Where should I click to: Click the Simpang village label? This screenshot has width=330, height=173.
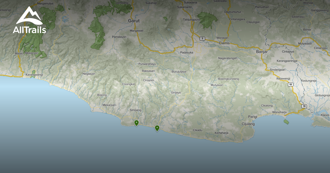point(136,110)
